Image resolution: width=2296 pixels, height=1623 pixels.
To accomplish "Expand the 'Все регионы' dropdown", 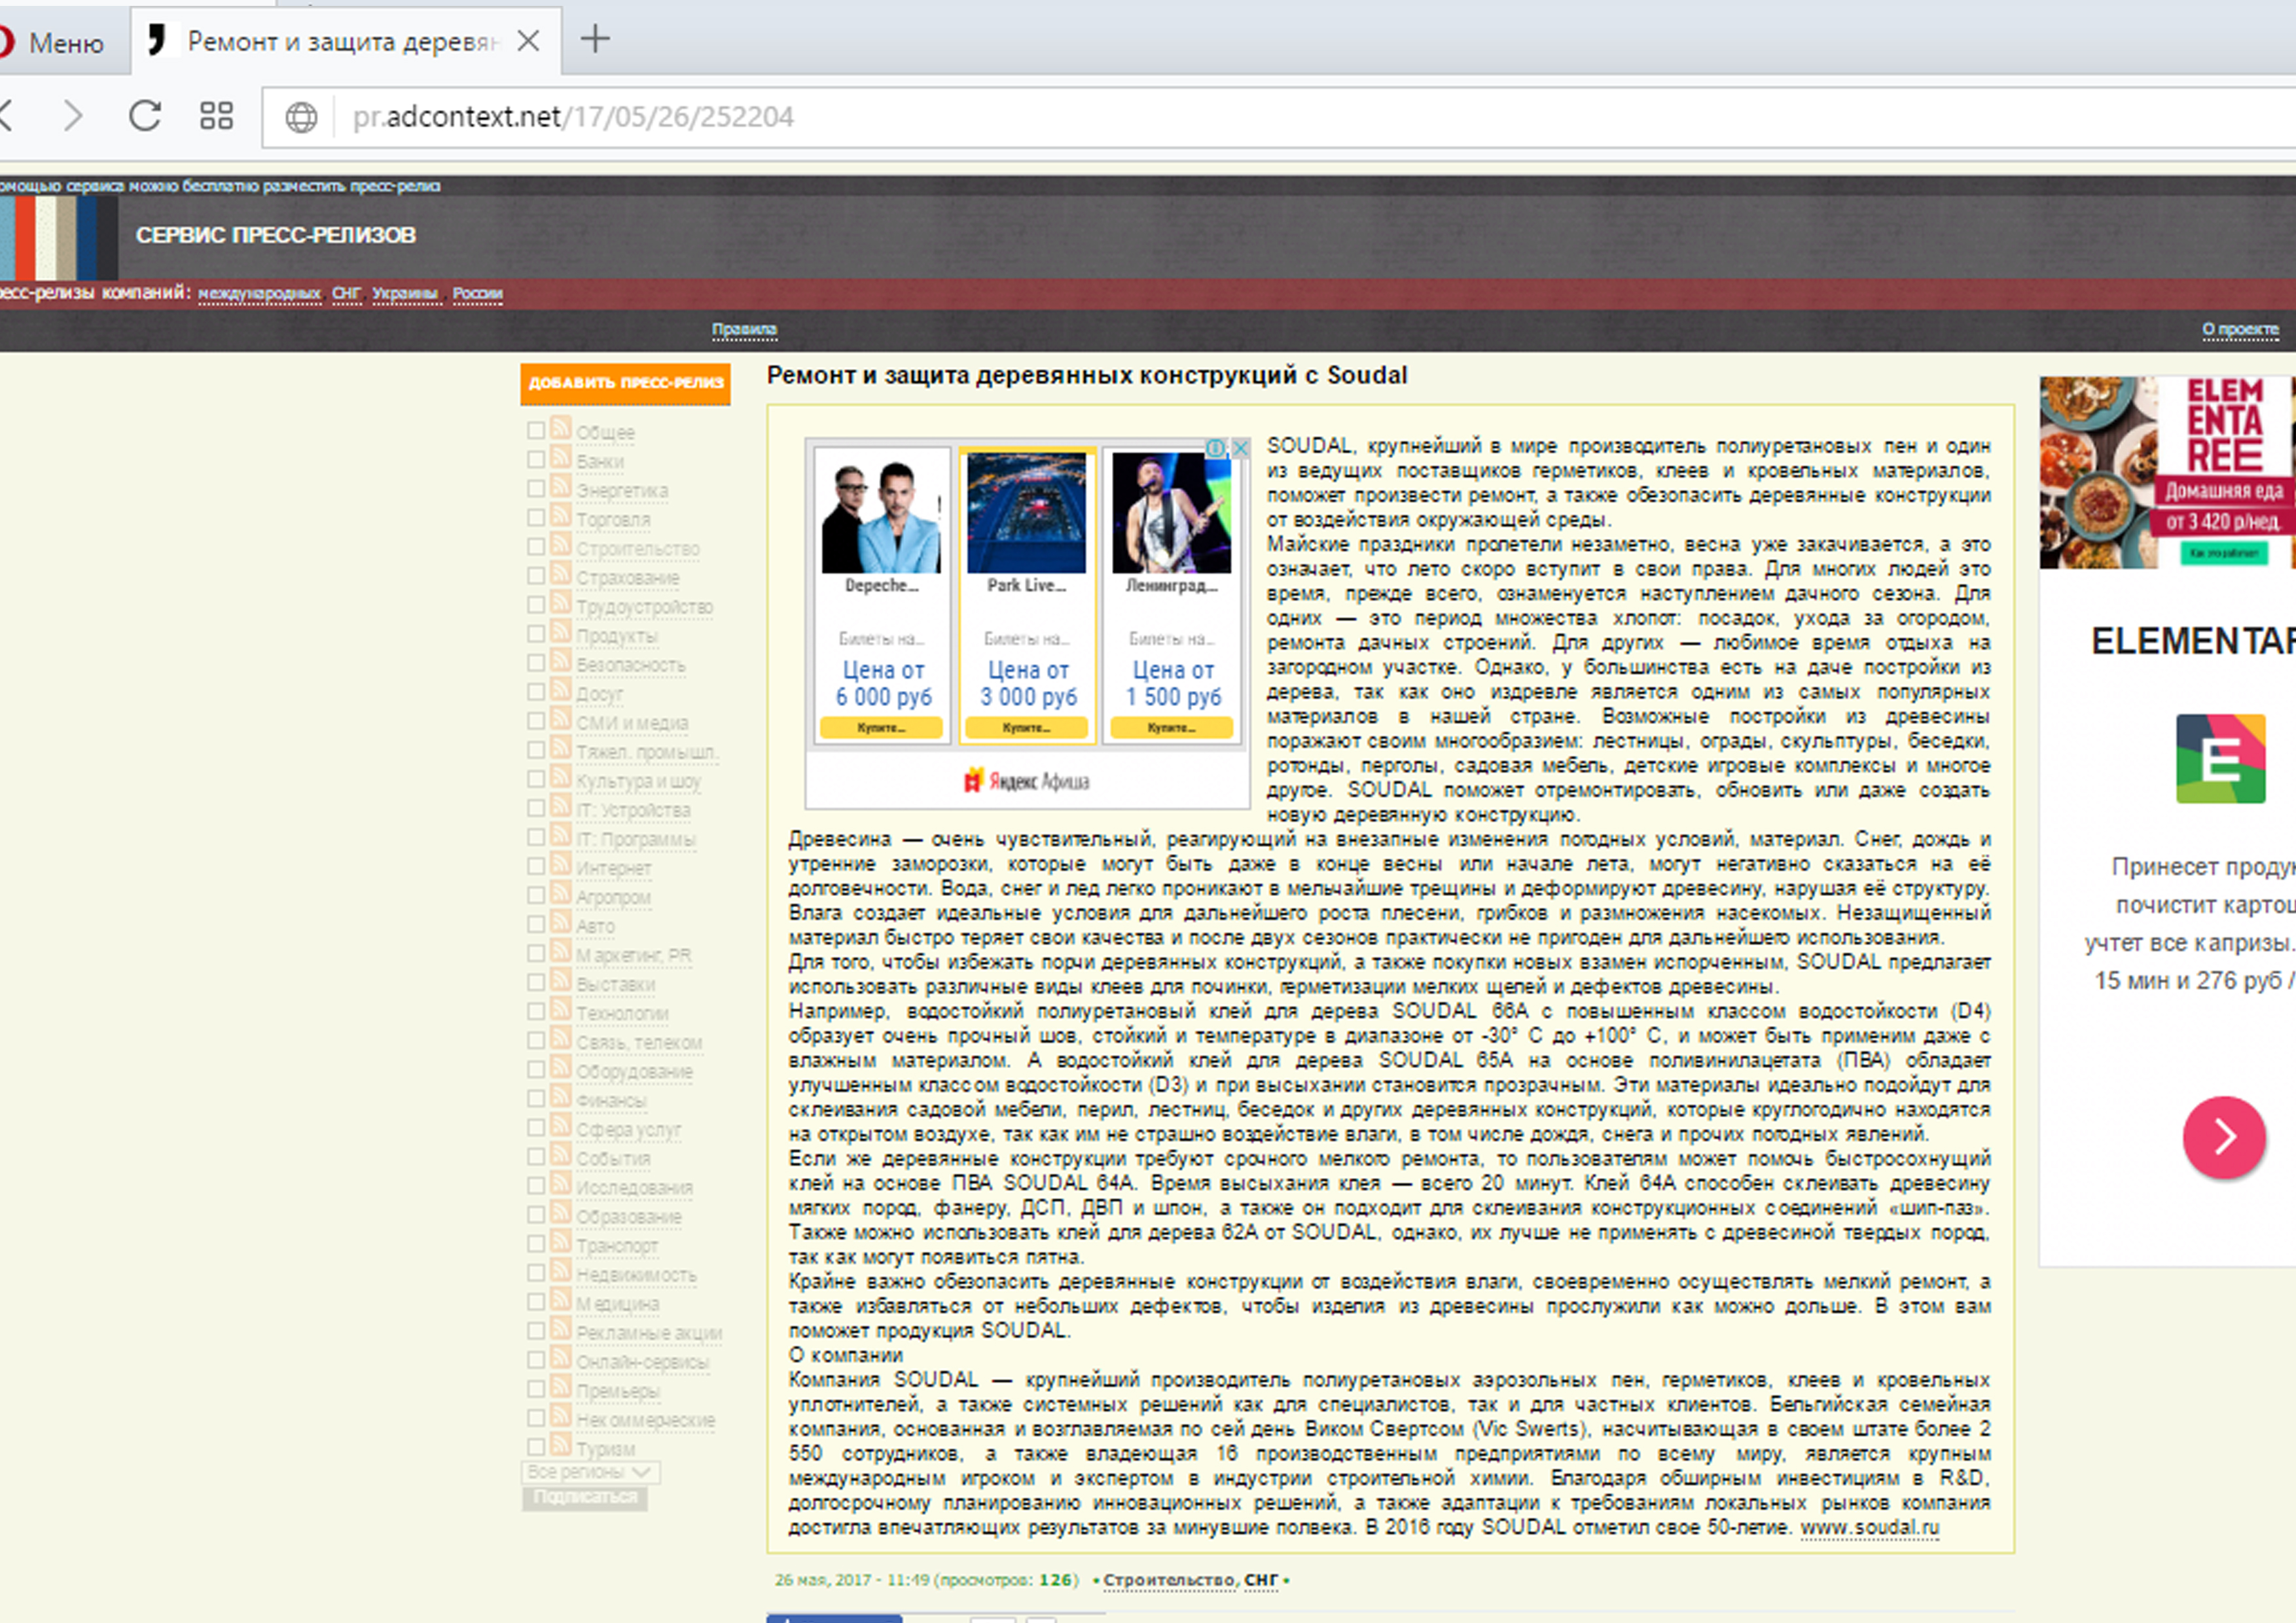I will (x=590, y=1472).
